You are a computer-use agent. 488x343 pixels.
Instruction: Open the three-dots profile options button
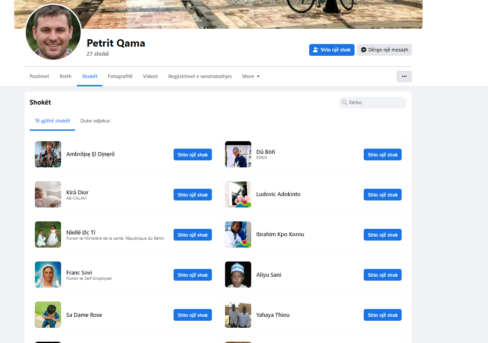pos(404,76)
